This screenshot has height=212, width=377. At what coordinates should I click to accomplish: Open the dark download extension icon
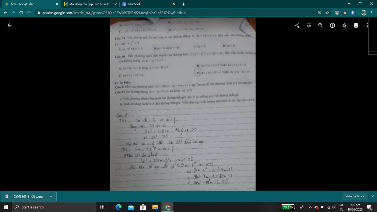click(x=345, y=13)
